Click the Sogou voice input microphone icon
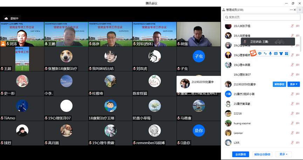 pos(270,53)
